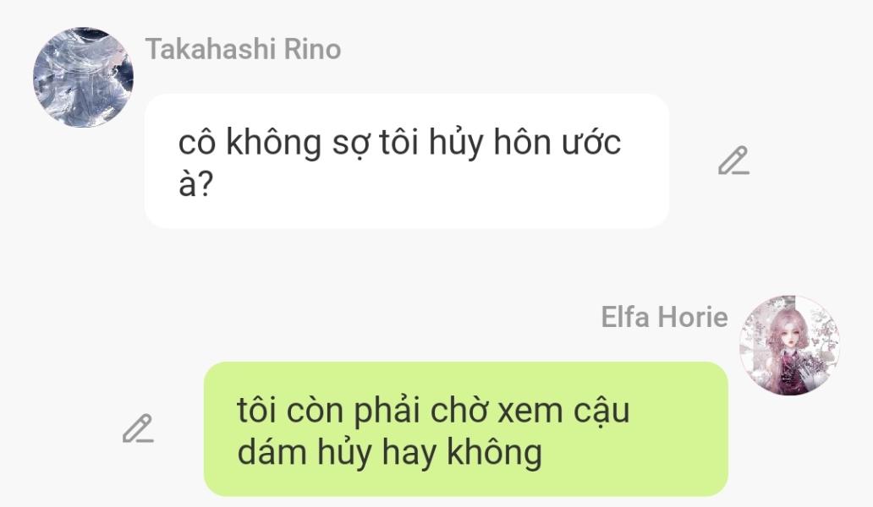The height and width of the screenshot is (507, 873).
Task: Click the 'à?' text in white bubble
Action: pos(195,184)
